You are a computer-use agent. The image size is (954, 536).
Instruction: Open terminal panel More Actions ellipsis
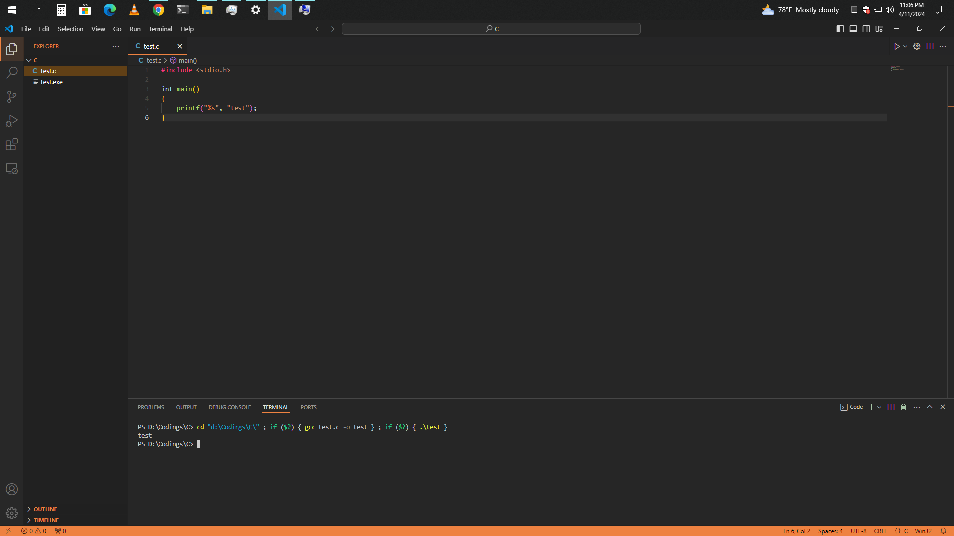tap(917, 407)
